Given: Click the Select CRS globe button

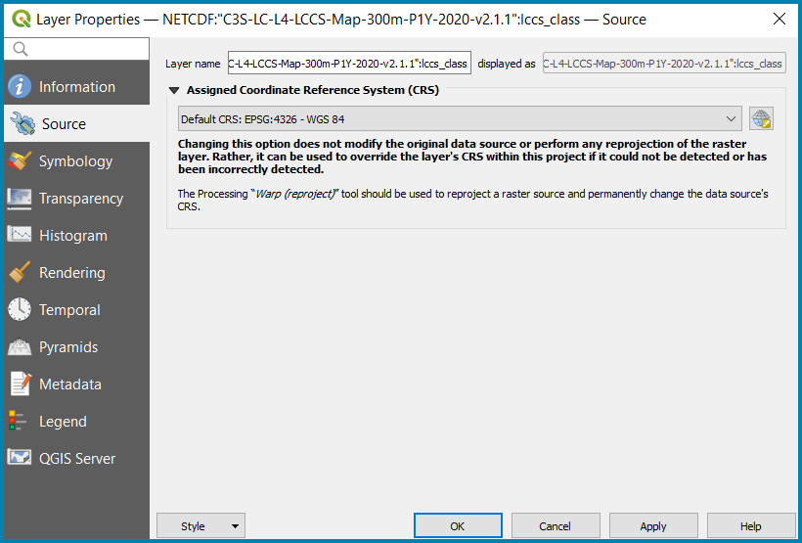Looking at the screenshot, I should click(x=761, y=119).
